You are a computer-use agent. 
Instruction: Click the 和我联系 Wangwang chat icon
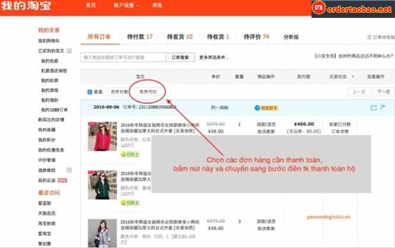click(x=266, y=108)
